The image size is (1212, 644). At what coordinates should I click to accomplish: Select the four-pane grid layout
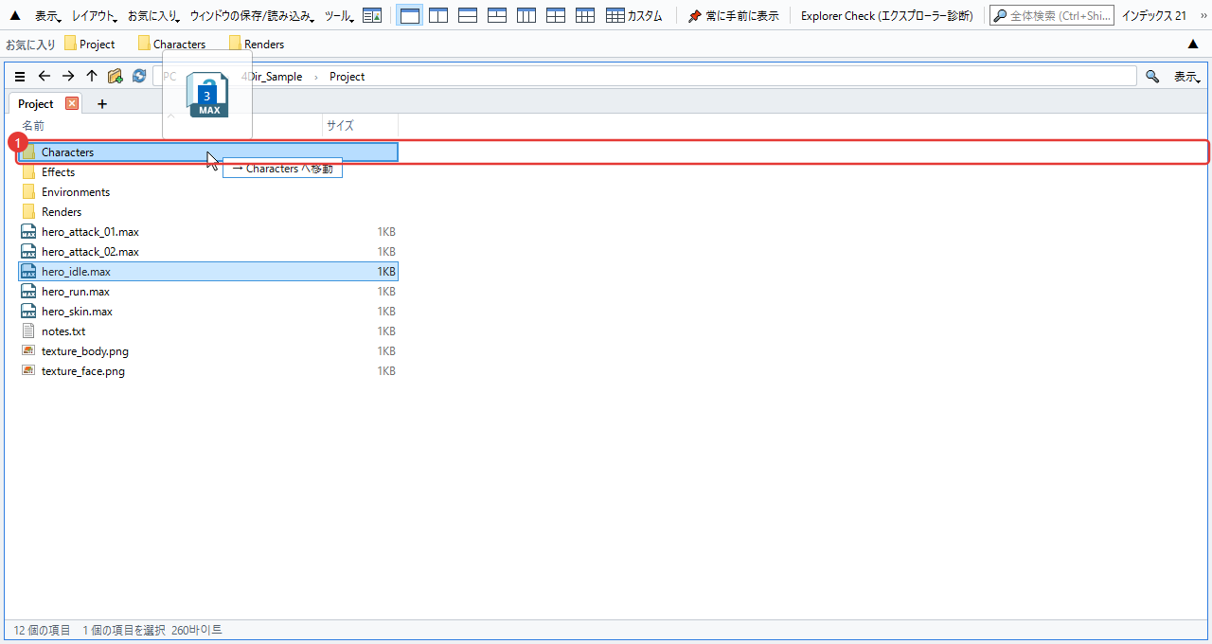click(556, 16)
